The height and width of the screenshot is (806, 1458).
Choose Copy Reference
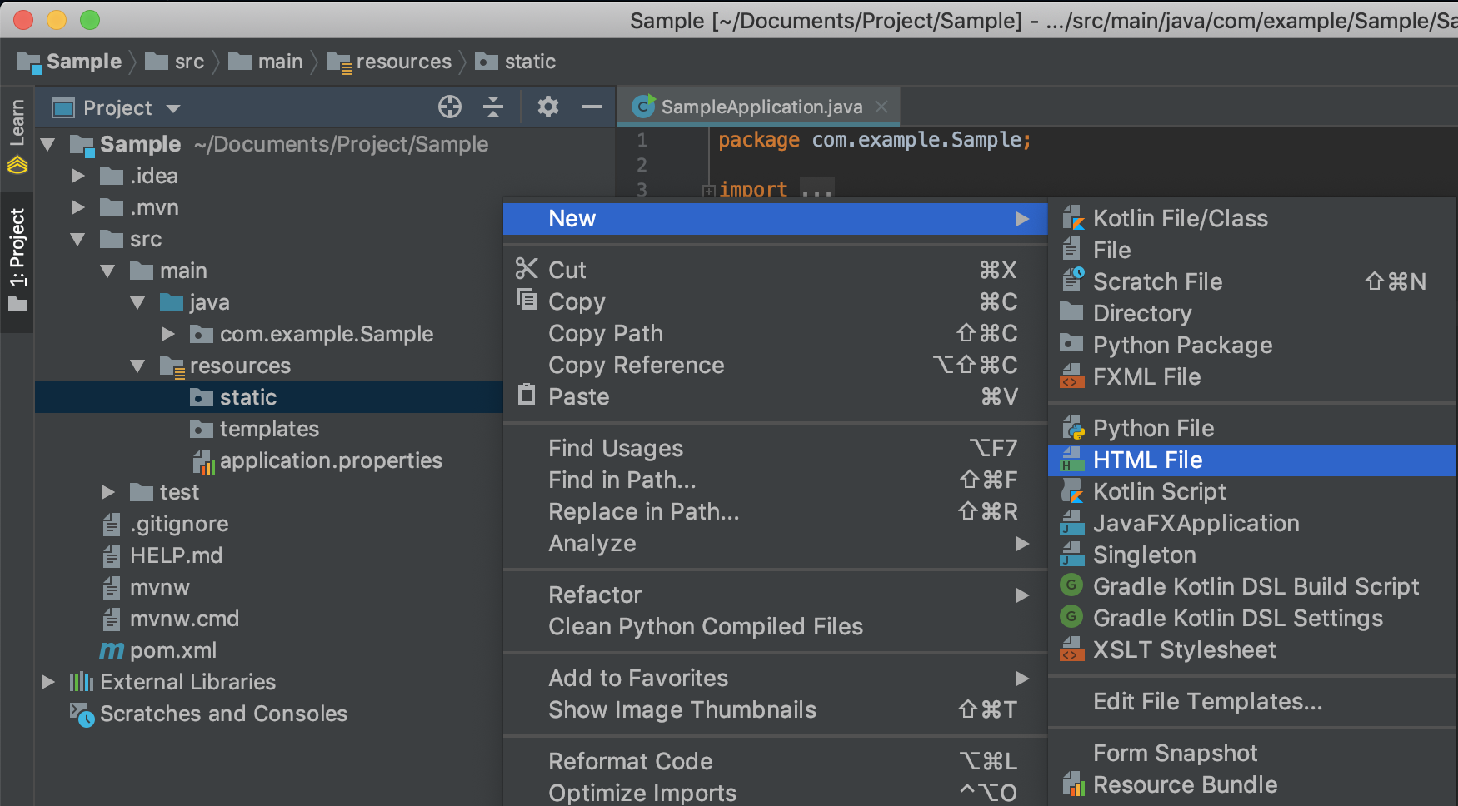coord(775,365)
